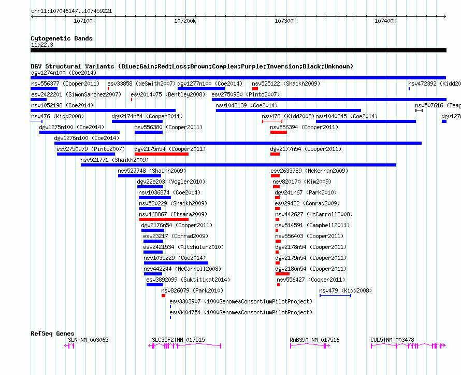This screenshot has height=375, width=461.
Task: Open dgv2178n54 (Cooper2011) label
Action: pyautogui.click(x=311, y=247)
